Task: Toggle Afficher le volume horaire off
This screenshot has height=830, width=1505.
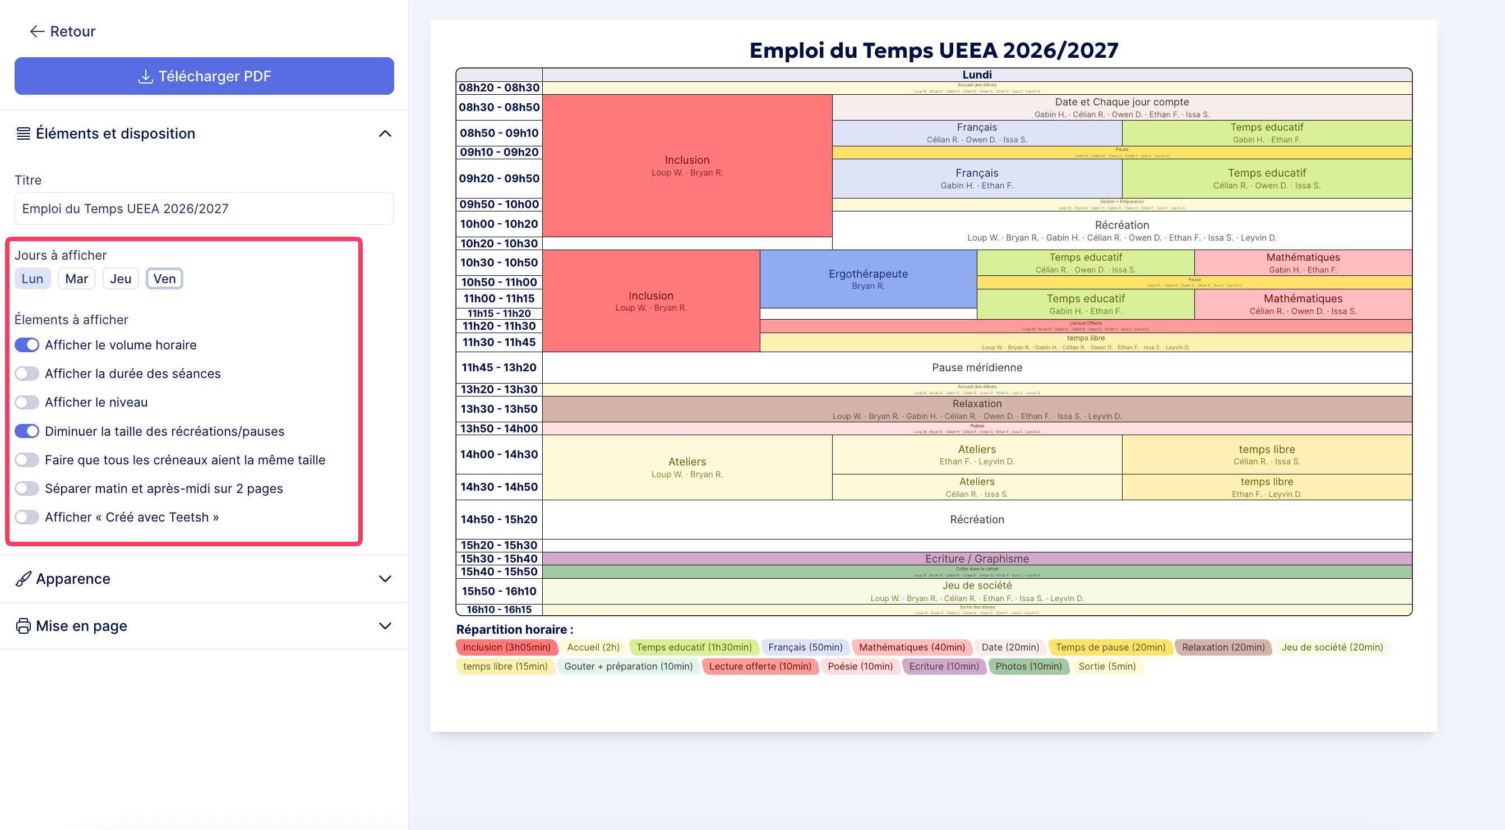Action: [27, 345]
